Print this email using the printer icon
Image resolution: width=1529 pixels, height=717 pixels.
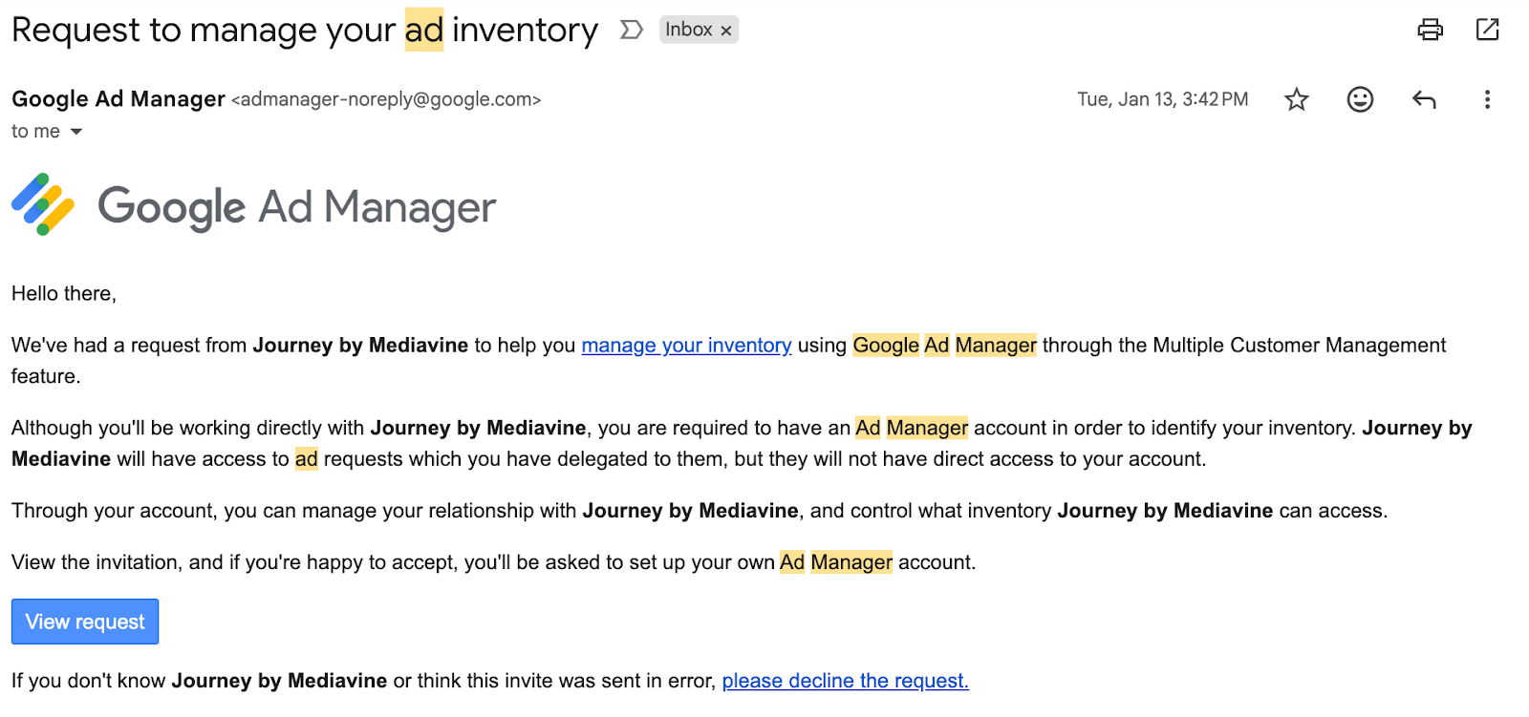click(x=1430, y=30)
